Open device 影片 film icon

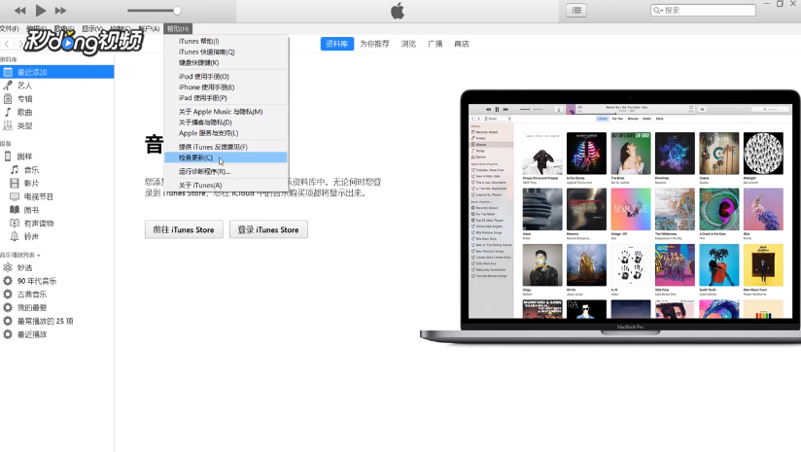point(15,183)
